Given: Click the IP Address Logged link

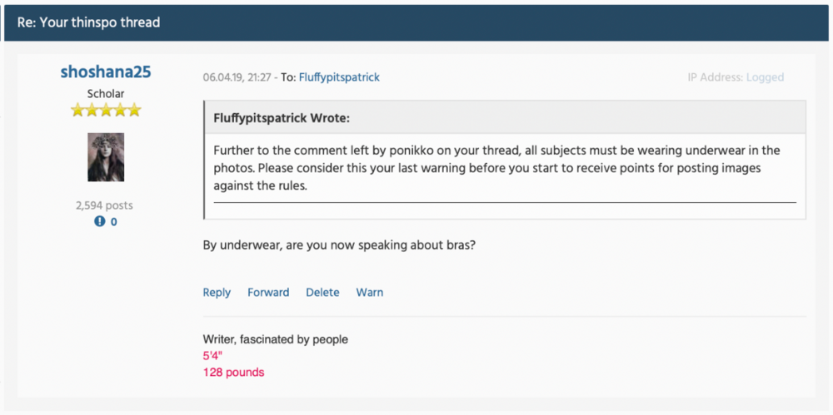Looking at the screenshot, I should [765, 77].
